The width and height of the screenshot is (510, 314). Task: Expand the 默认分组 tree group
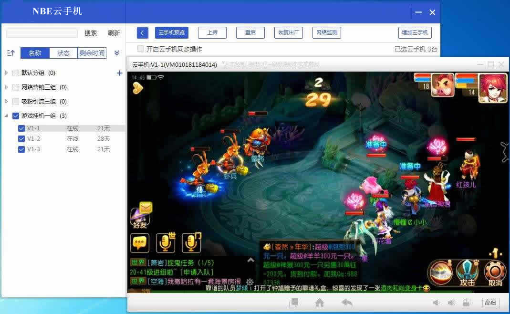point(6,73)
